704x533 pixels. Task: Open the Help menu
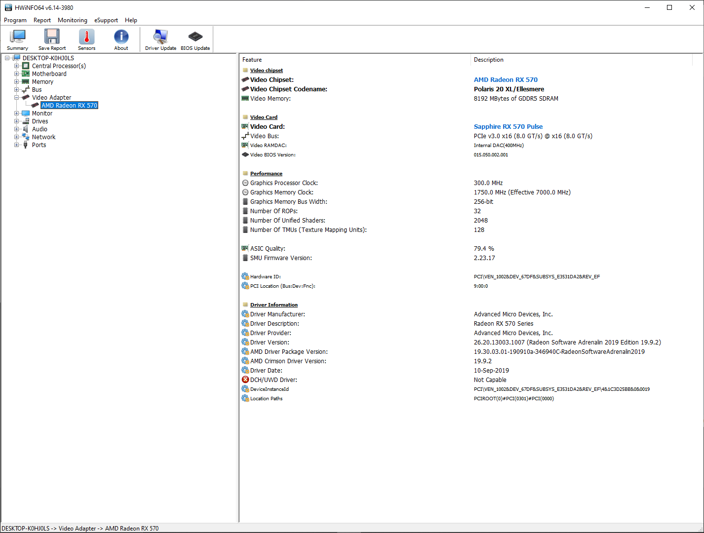point(131,20)
